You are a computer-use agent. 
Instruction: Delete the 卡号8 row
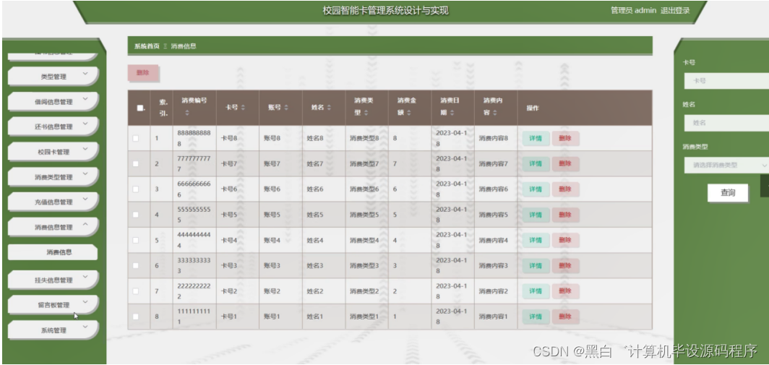pyautogui.click(x=565, y=138)
